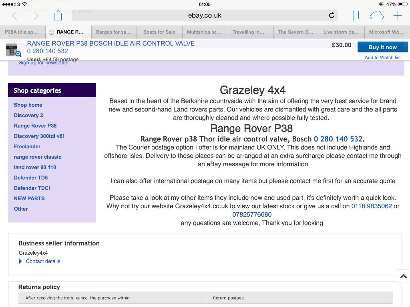Screen dimensions: 410x307
Task: Add a new Safari tab
Action: 398,16
